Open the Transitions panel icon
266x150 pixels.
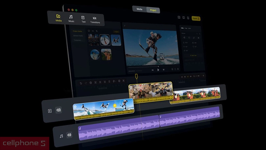click(x=95, y=18)
